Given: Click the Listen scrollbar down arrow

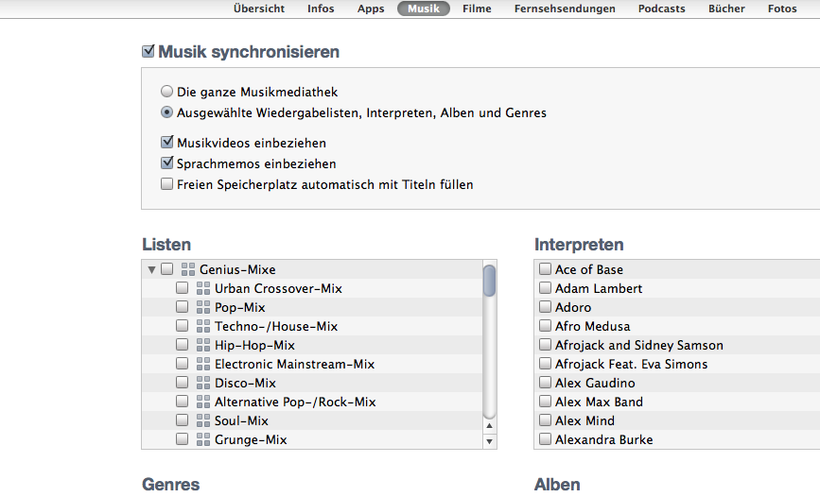Looking at the screenshot, I should tap(489, 441).
